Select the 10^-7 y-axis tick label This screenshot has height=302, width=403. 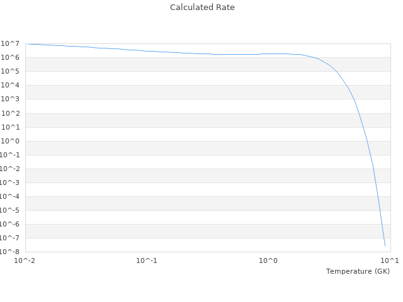[9, 238]
